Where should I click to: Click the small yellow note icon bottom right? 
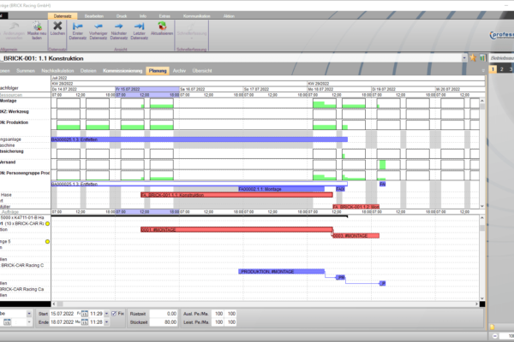pos(492,327)
